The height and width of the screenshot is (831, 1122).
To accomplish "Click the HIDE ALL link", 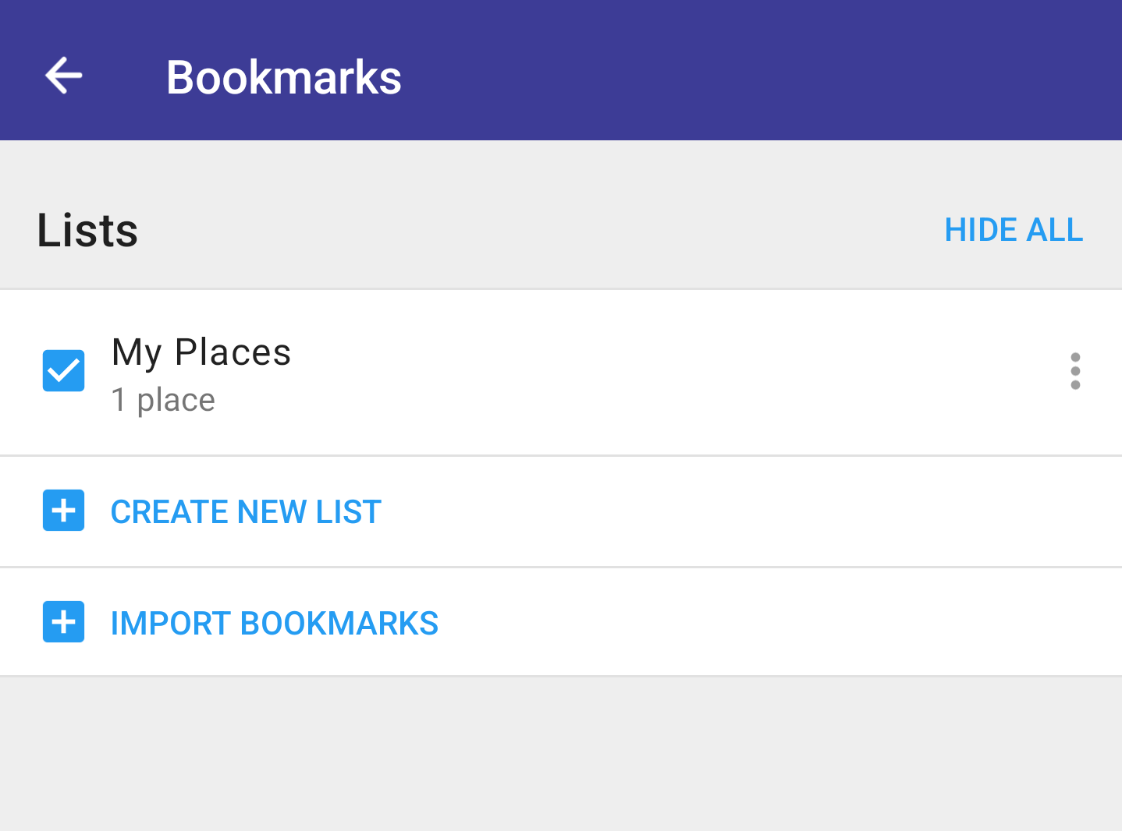I will click(x=1014, y=230).
